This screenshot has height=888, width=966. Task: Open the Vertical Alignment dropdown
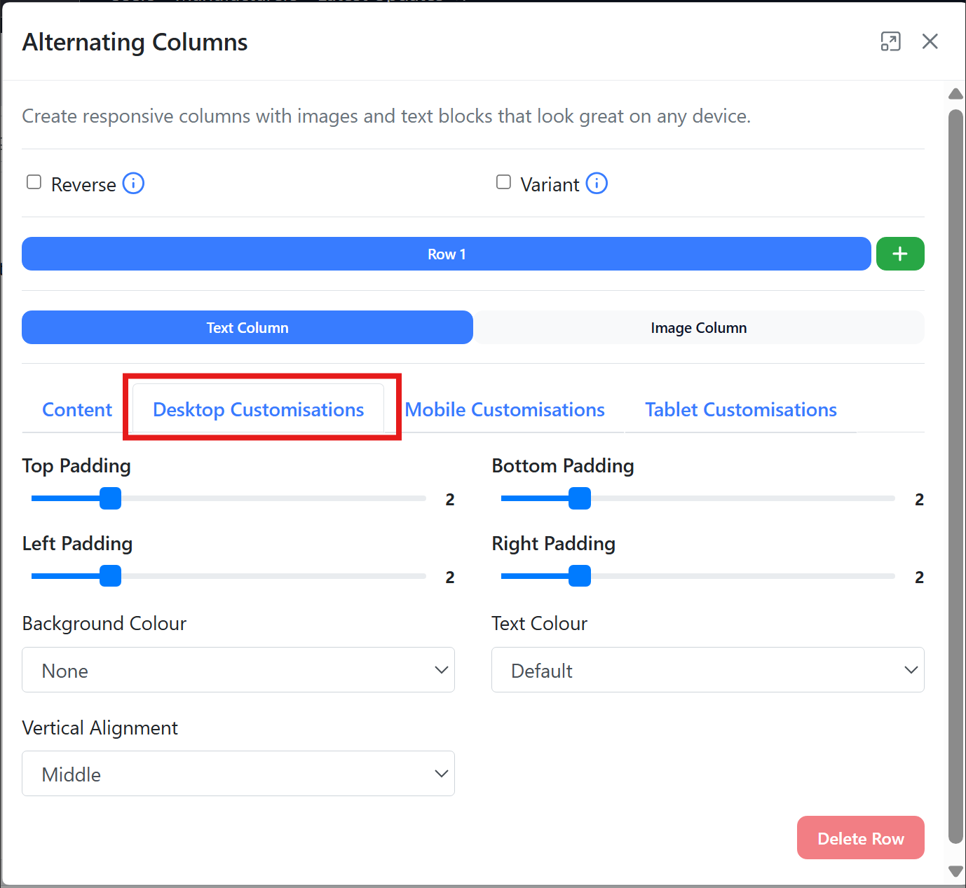pos(238,774)
